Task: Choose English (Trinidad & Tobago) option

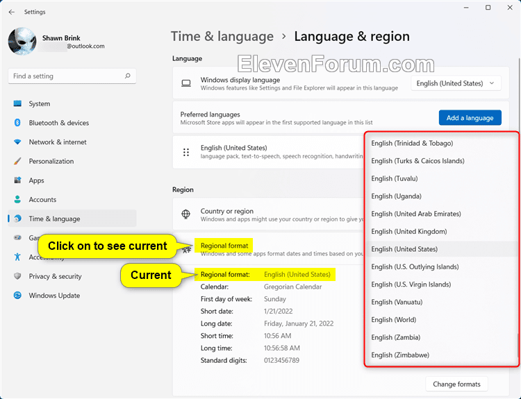Action: pyautogui.click(x=441, y=144)
